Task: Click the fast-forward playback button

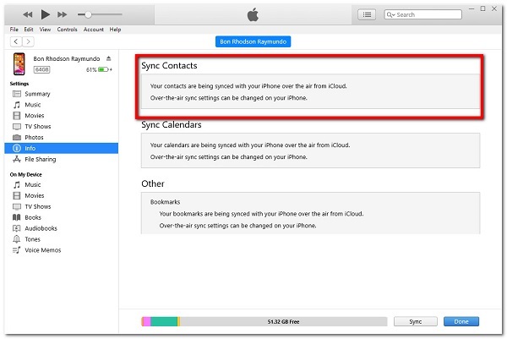Action: point(62,14)
